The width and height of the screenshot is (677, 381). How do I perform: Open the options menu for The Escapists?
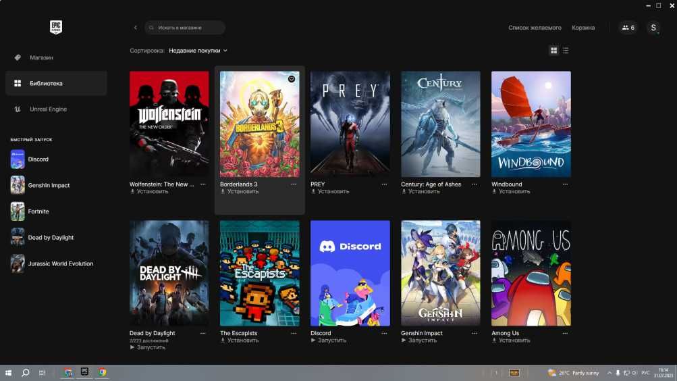(x=294, y=334)
